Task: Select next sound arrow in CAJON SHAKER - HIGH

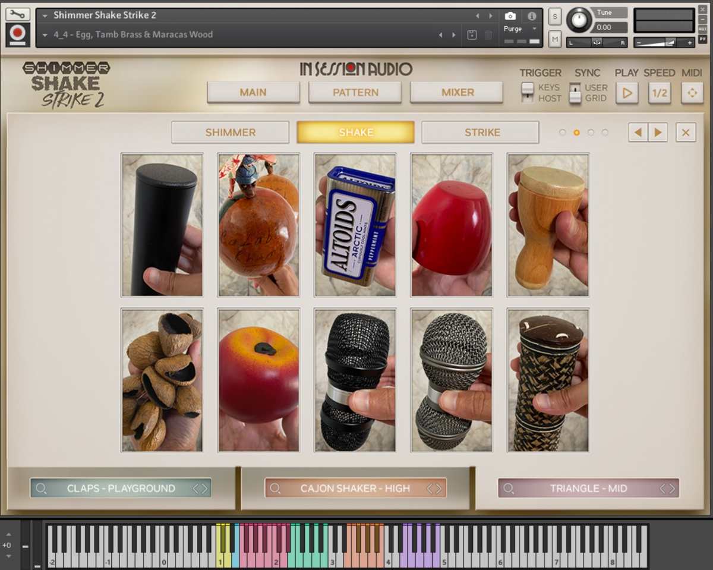Action: point(439,489)
